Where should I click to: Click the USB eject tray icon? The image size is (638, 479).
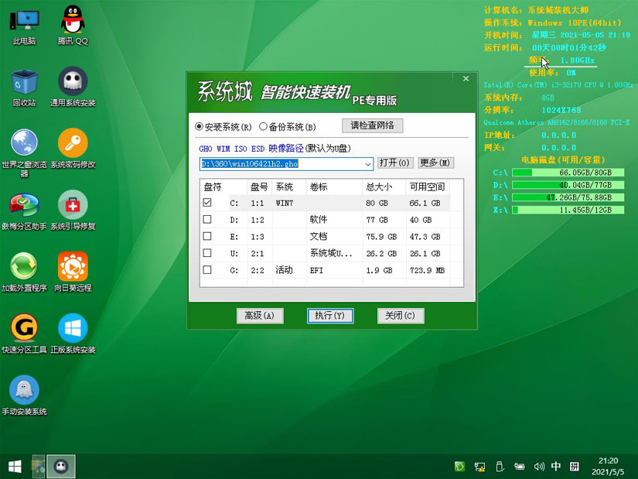[x=500, y=466]
